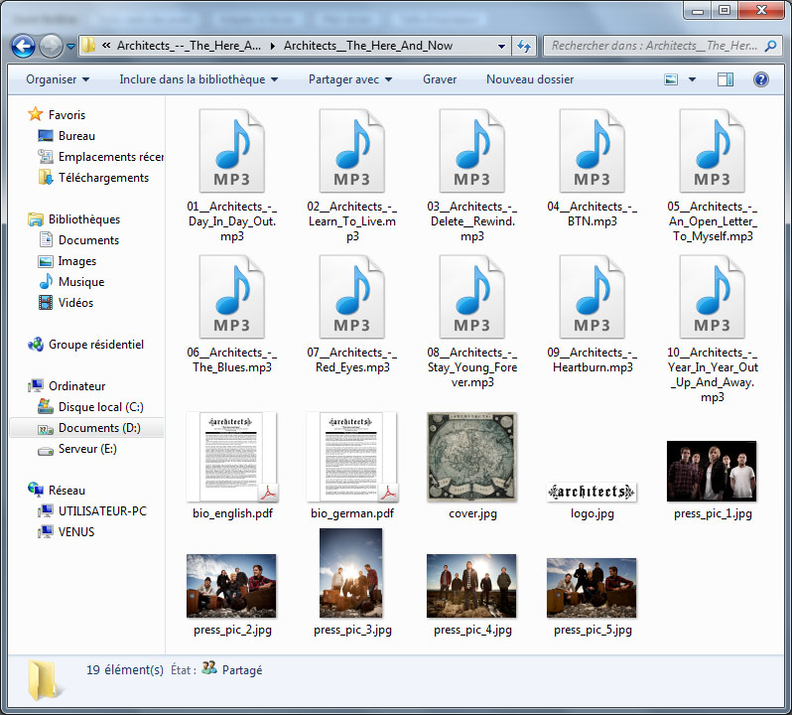Select the logo.jpg Architects logo thumbnail
Screen dimensions: 792x715
pyautogui.click(x=592, y=492)
